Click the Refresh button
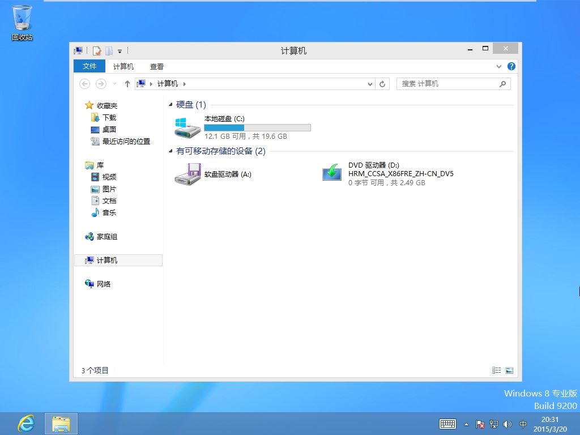Viewport: 580px width, 435px height. pyautogui.click(x=382, y=84)
